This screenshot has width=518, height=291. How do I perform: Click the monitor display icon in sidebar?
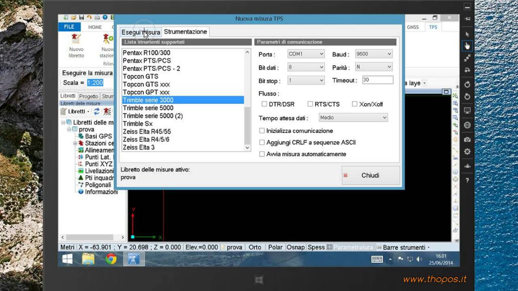(467, 110)
